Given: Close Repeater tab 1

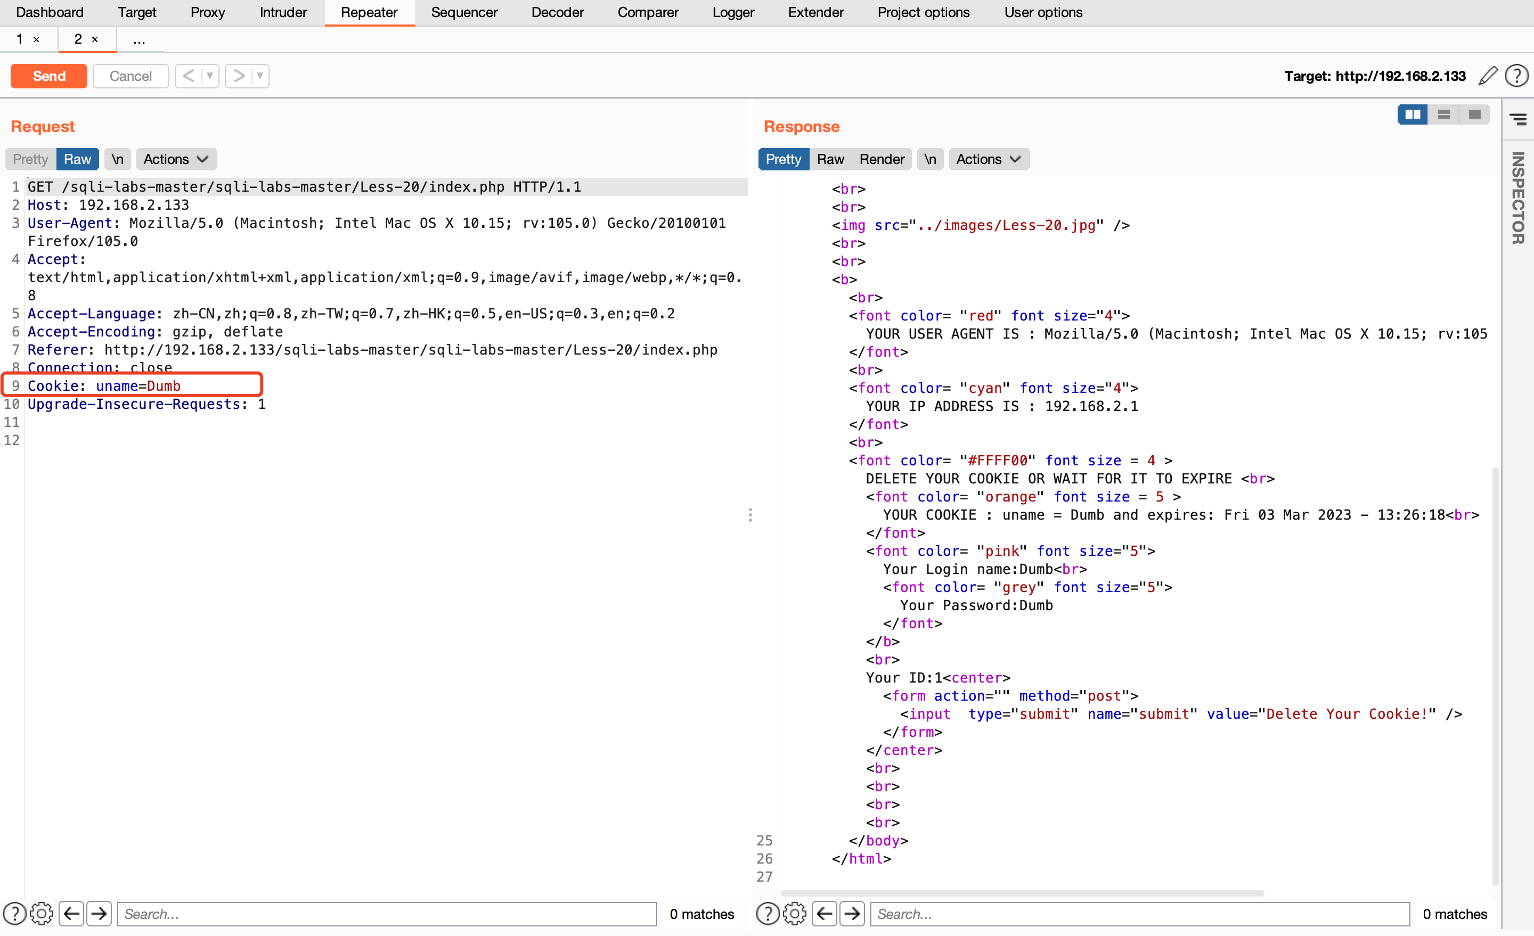Looking at the screenshot, I should click(37, 39).
